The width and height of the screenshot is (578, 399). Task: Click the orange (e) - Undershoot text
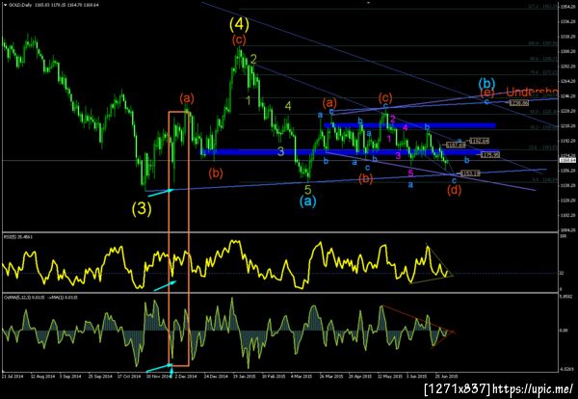coord(519,93)
